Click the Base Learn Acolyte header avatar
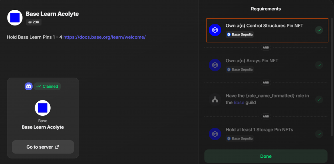The image size is (334, 164). coord(15,18)
